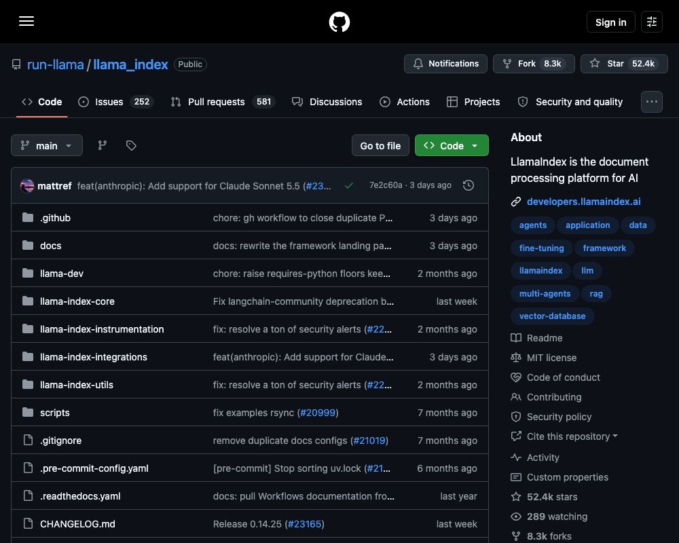Expand Cite this repository menu
The width and height of the screenshot is (679, 543).
572,436
